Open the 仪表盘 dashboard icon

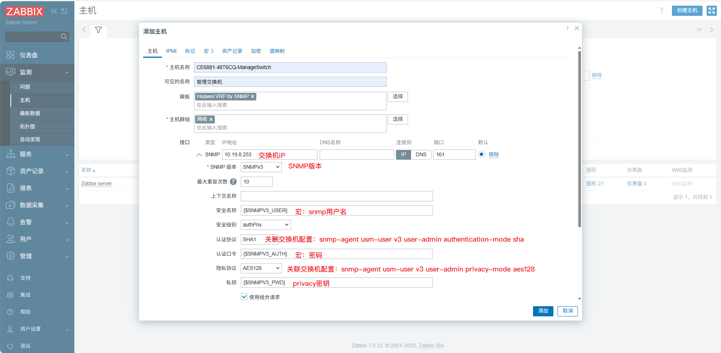point(11,55)
